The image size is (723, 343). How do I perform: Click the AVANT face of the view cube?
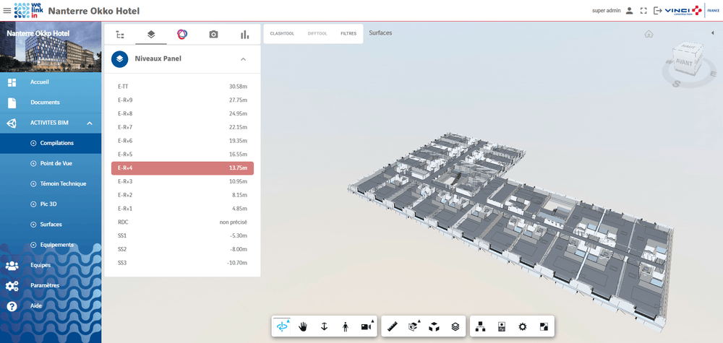pyautogui.click(x=684, y=64)
